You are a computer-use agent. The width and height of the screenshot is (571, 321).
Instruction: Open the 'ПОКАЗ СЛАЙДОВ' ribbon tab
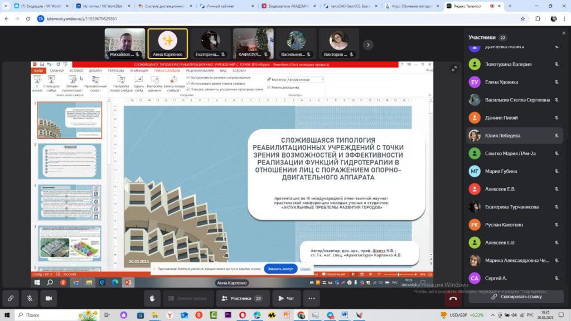(167, 71)
